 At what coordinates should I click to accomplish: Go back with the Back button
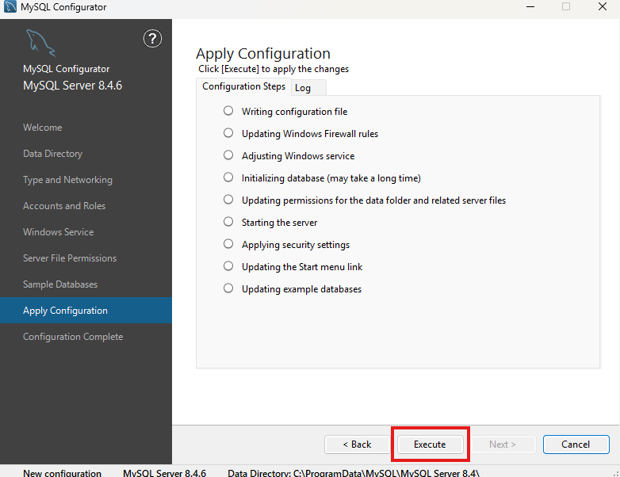click(x=357, y=445)
